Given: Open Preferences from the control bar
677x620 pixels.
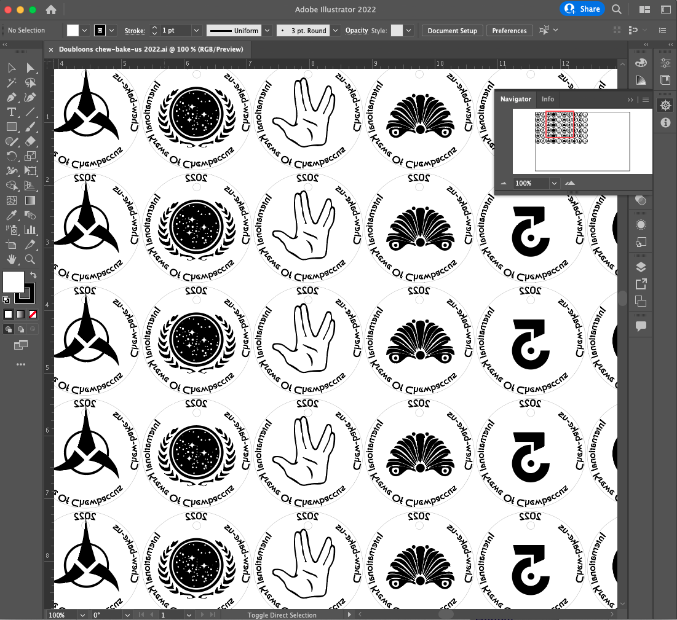Looking at the screenshot, I should pyautogui.click(x=509, y=31).
